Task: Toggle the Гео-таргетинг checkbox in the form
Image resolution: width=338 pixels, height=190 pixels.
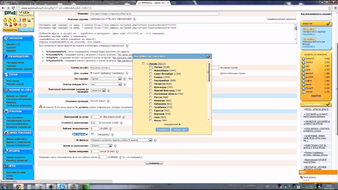Action: 92,134
